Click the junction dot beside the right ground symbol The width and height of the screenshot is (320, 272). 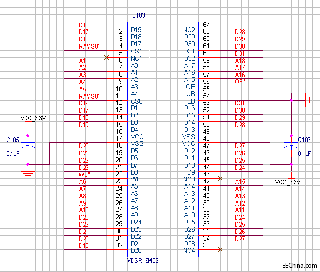click(x=291, y=100)
